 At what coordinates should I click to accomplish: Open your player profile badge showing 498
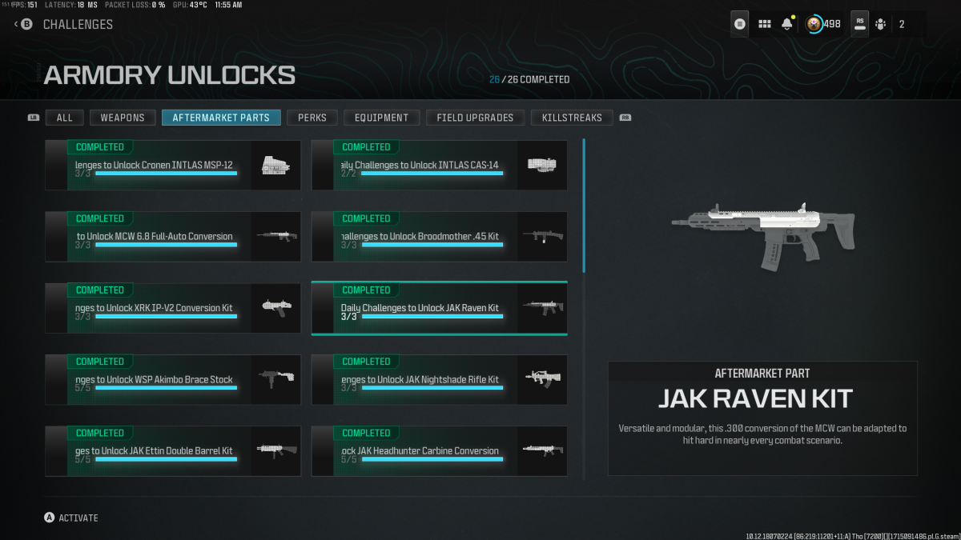pos(813,23)
